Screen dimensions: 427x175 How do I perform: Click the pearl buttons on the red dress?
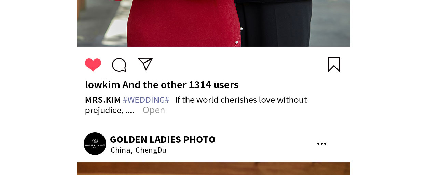239,35
